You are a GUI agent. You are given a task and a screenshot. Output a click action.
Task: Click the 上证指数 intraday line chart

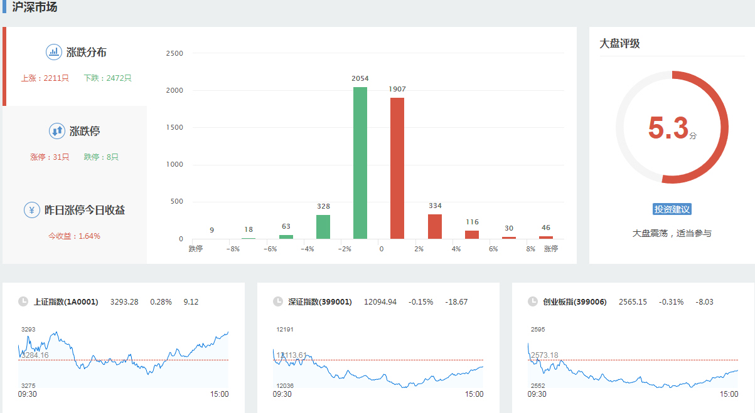[124, 357]
